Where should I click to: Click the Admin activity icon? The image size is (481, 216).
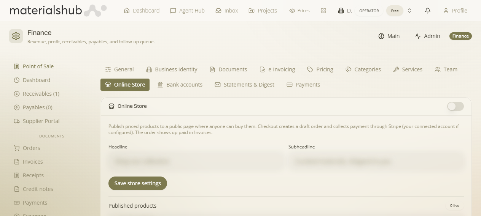pos(418,36)
